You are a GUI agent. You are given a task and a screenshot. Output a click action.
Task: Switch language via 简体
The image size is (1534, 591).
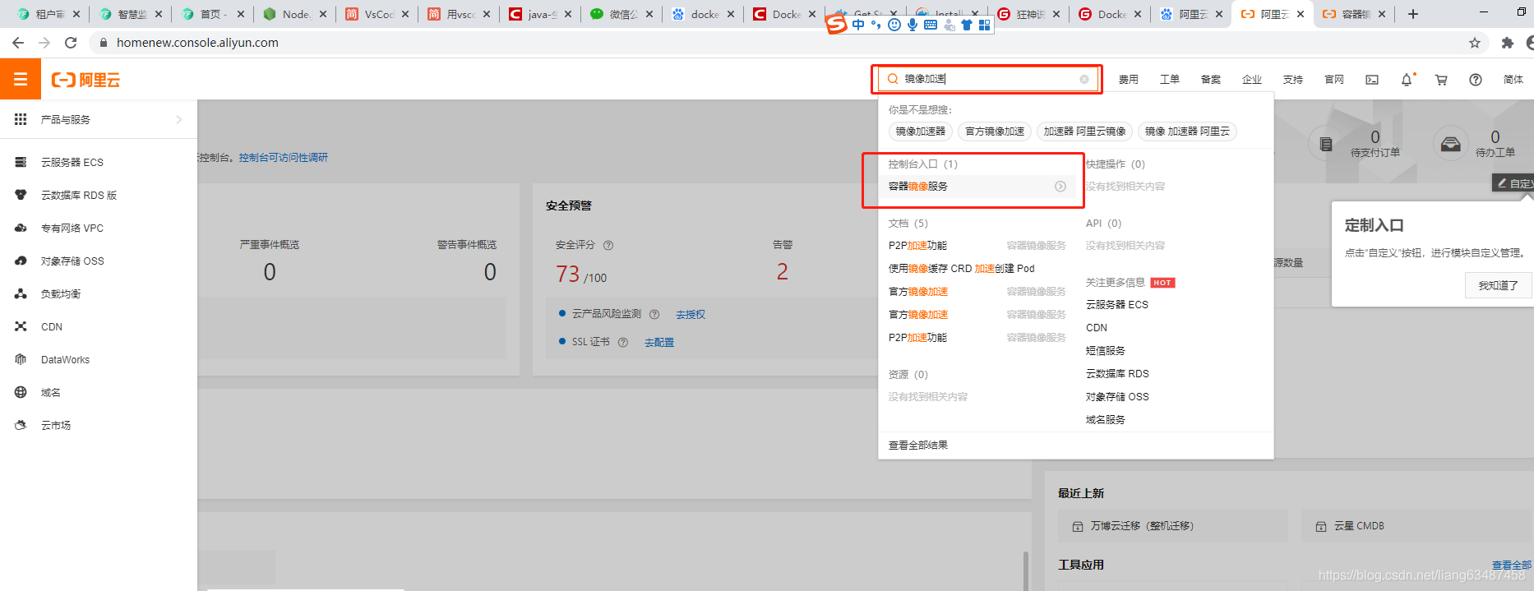click(x=1513, y=80)
